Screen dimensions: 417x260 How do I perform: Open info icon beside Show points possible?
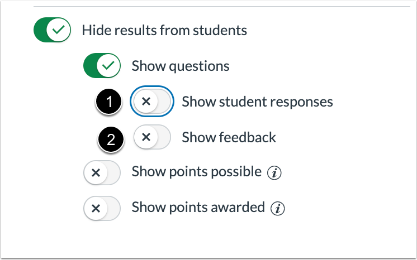click(274, 173)
